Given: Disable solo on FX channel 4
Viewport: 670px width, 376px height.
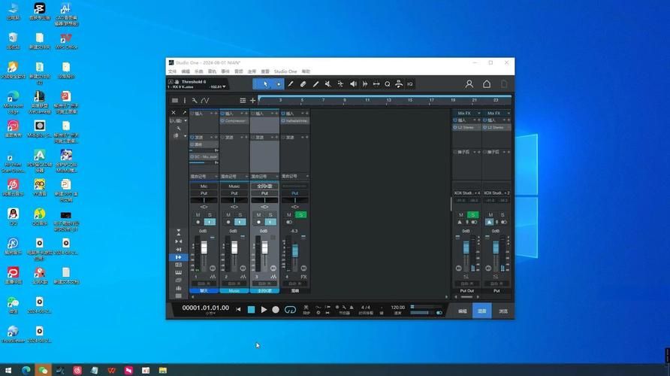Looking at the screenshot, I should [x=300, y=215].
